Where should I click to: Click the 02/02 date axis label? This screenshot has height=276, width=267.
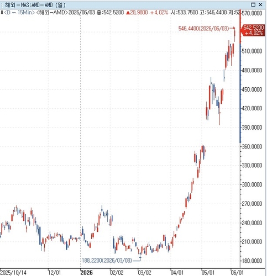(x=117, y=272)
